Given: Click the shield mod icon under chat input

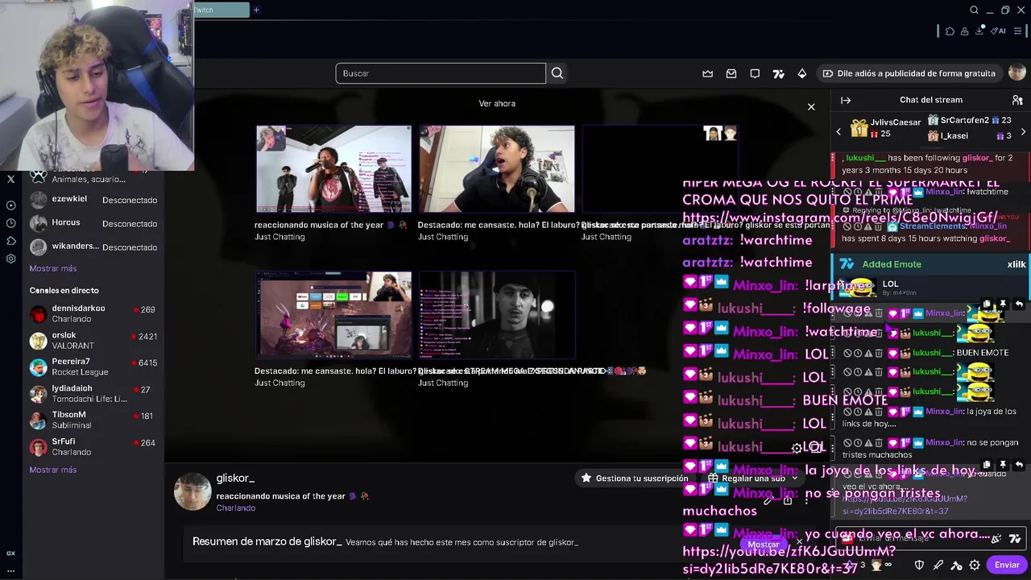Looking at the screenshot, I should (x=919, y=565).
